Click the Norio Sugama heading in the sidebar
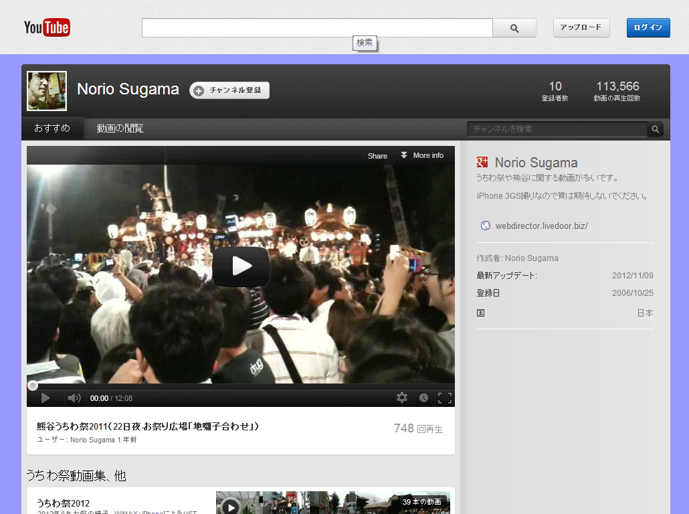689x514 pixels. pos(536,163)
